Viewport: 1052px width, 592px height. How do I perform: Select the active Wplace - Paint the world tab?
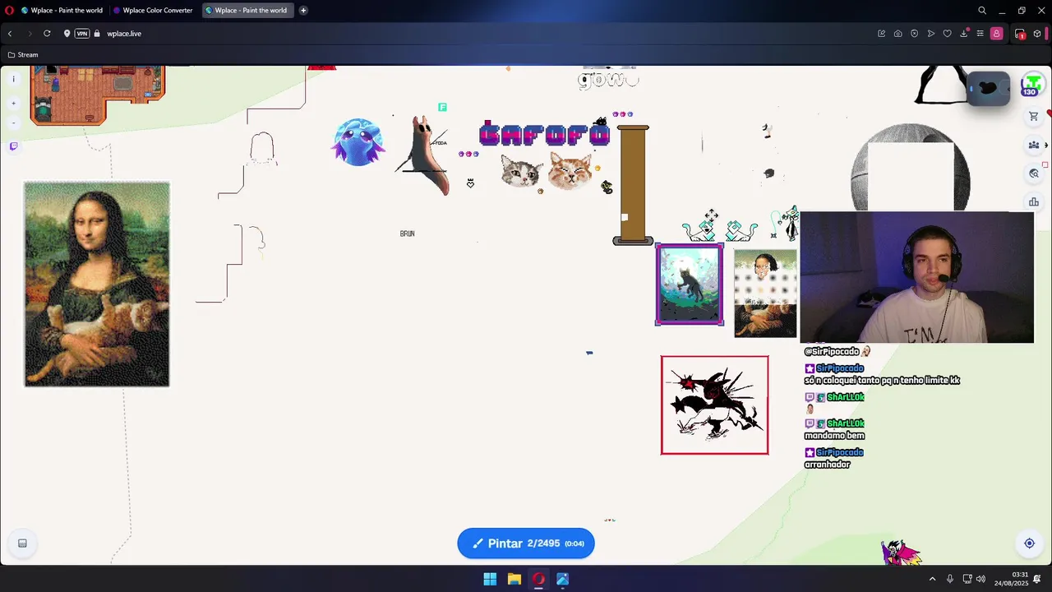(x=248, y=11)
